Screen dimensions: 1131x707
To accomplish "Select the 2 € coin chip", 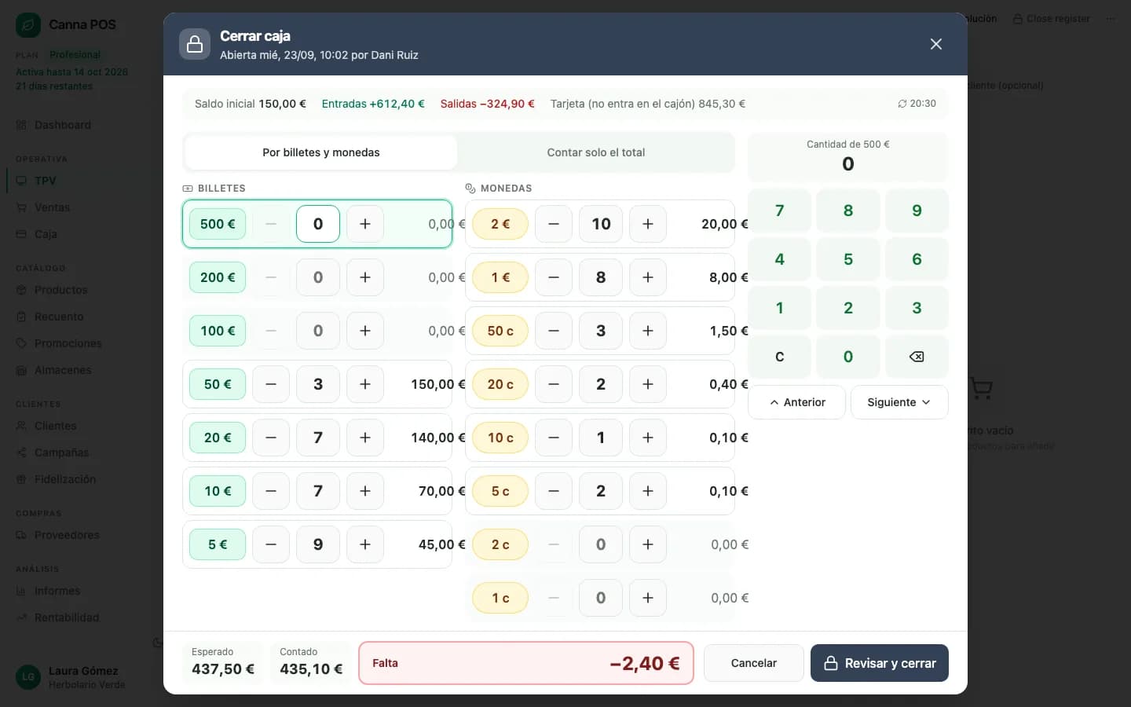I will [500, 224].
